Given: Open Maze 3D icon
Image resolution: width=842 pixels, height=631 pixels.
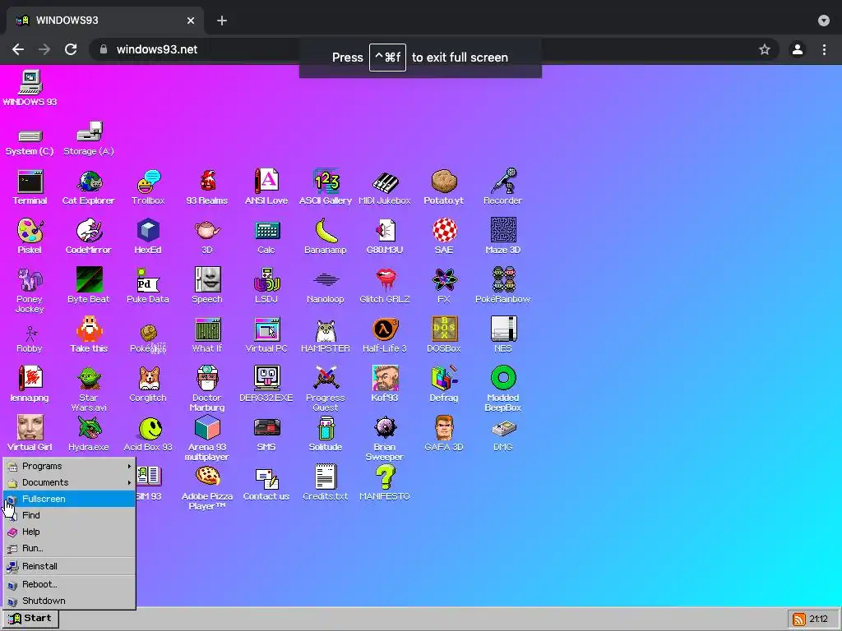Looking at the screenshot, I should click(x=502, y=236).
